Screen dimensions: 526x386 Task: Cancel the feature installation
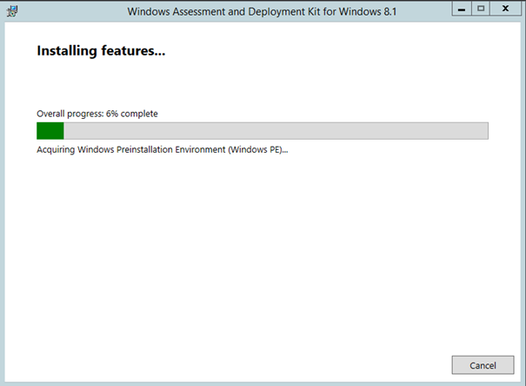pyautogui.click(x=483, y=365)
